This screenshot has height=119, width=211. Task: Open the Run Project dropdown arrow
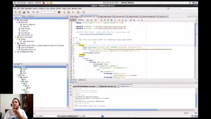point(75,12)
